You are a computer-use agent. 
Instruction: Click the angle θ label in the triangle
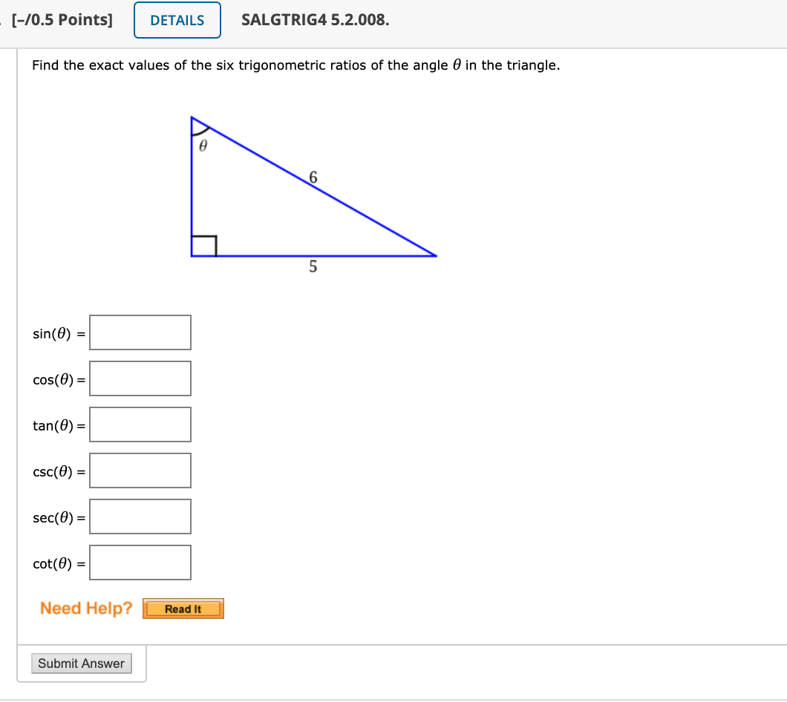pos(201,144)
